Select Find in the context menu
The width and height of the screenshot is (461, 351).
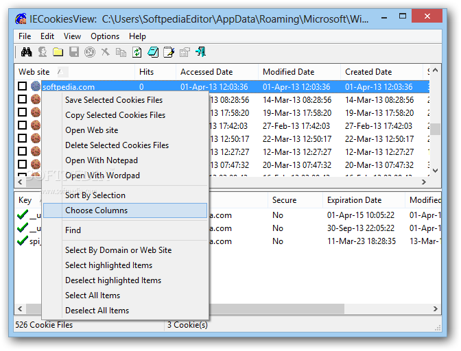point(126,230)
